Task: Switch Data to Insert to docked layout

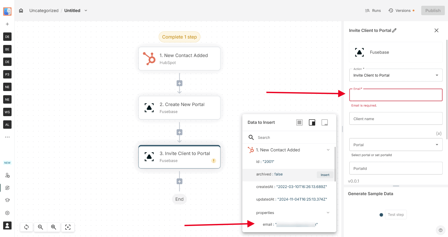Action: (312, 122)
